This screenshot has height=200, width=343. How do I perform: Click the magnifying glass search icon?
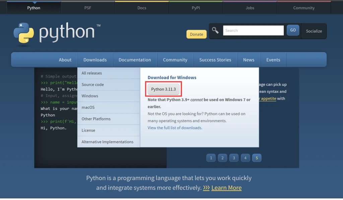(215, 30)
